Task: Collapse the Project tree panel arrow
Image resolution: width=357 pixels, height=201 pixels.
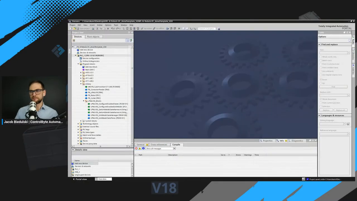Action: click(132, 32)
